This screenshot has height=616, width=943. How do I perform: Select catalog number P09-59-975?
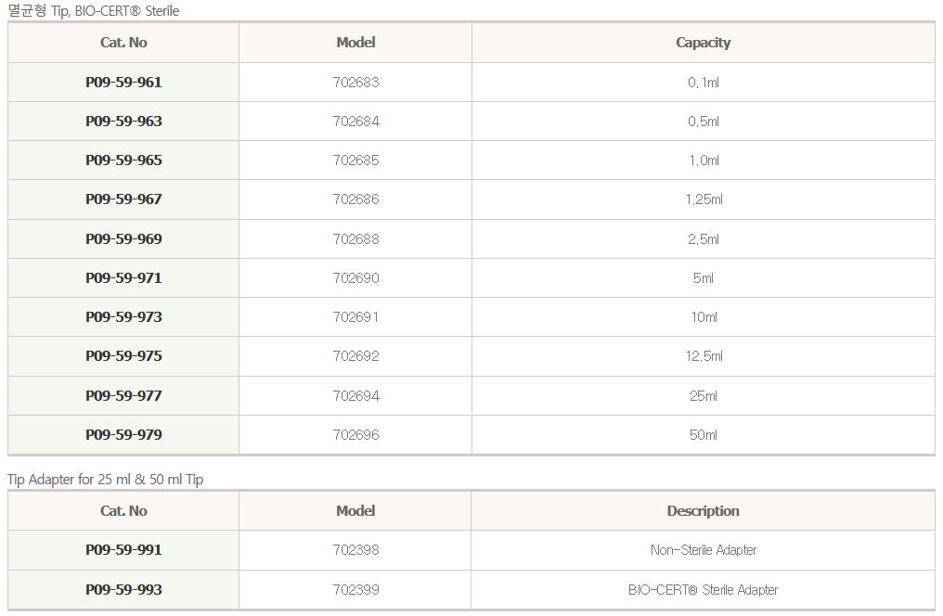pyautogui.click(x=123, y=356)
